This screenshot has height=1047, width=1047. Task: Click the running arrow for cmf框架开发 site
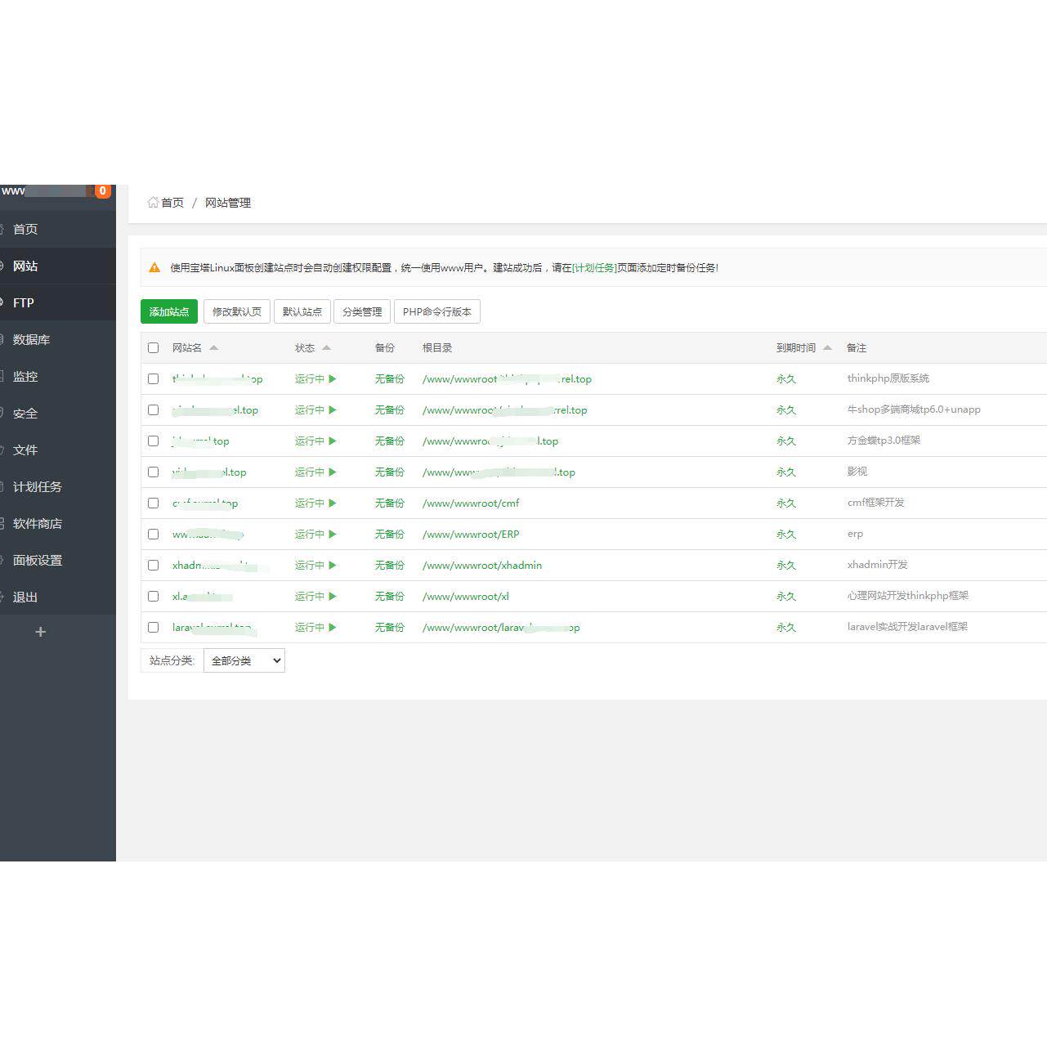(333, 503)
